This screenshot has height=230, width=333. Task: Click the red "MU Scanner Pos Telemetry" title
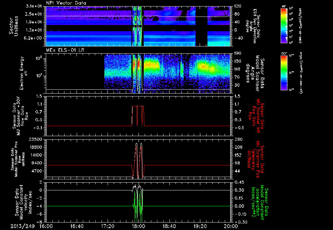click(256, 159)
